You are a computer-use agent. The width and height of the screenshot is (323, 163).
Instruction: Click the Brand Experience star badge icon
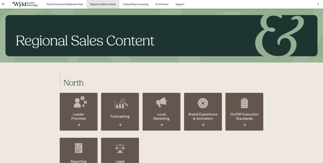pyautogui.click(x=203, y=103)
